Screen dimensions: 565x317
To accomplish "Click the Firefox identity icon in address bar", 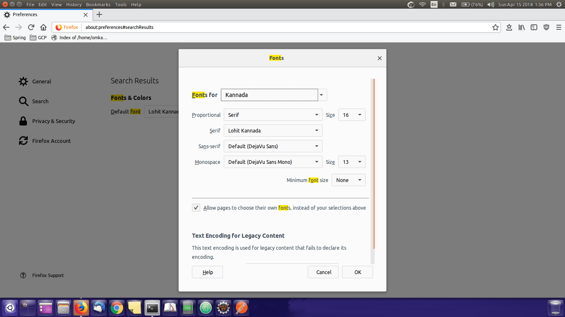I will [x=67, y=27].
